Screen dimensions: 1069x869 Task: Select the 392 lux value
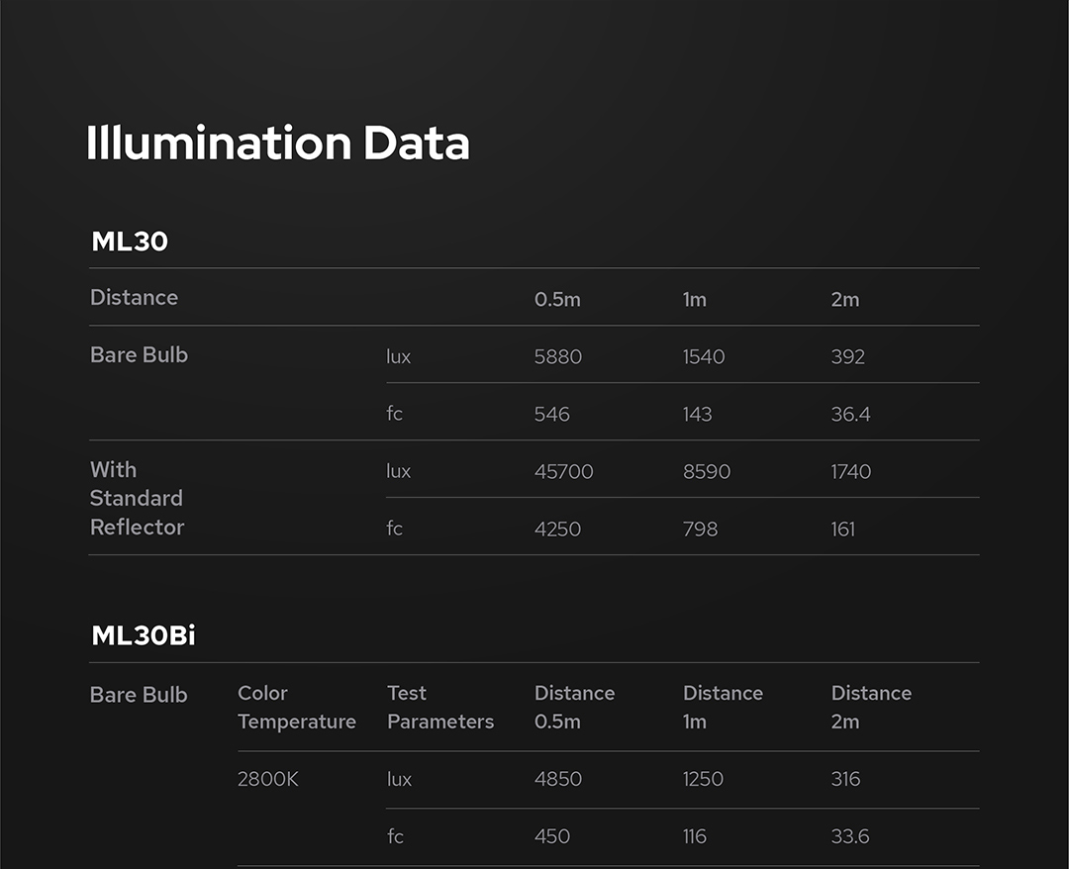pyautogui.click(x=847, y=356)
